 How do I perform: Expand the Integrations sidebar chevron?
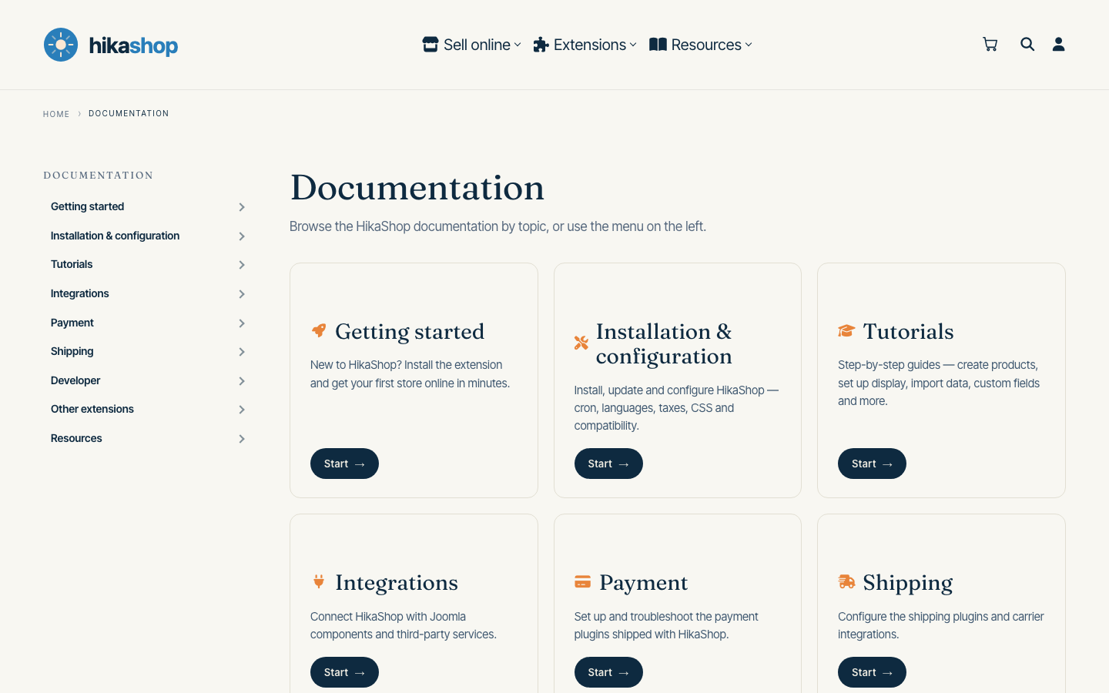point(242,294)
